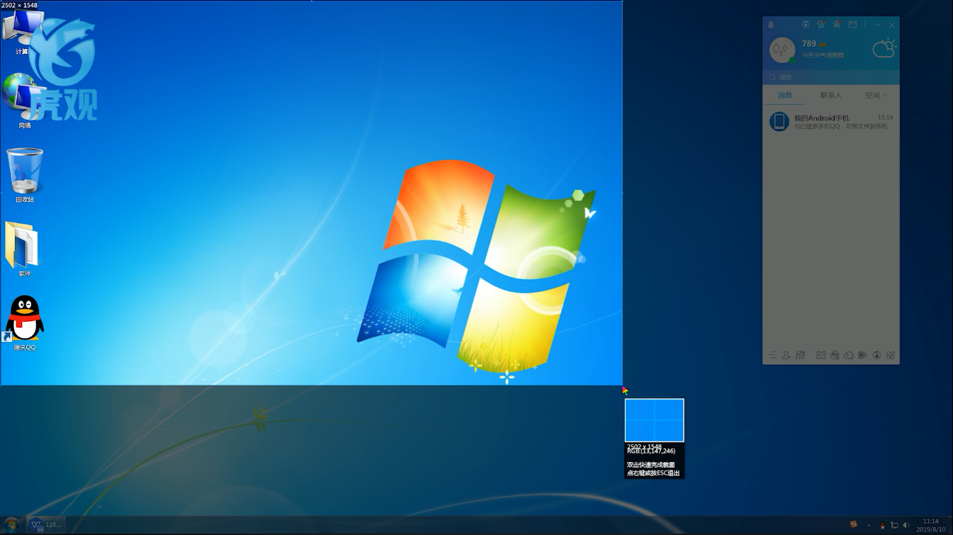Viewport: 953px width, 535px height.
Task: Click the QQ 搜索 search field
Action: [831, 77]
